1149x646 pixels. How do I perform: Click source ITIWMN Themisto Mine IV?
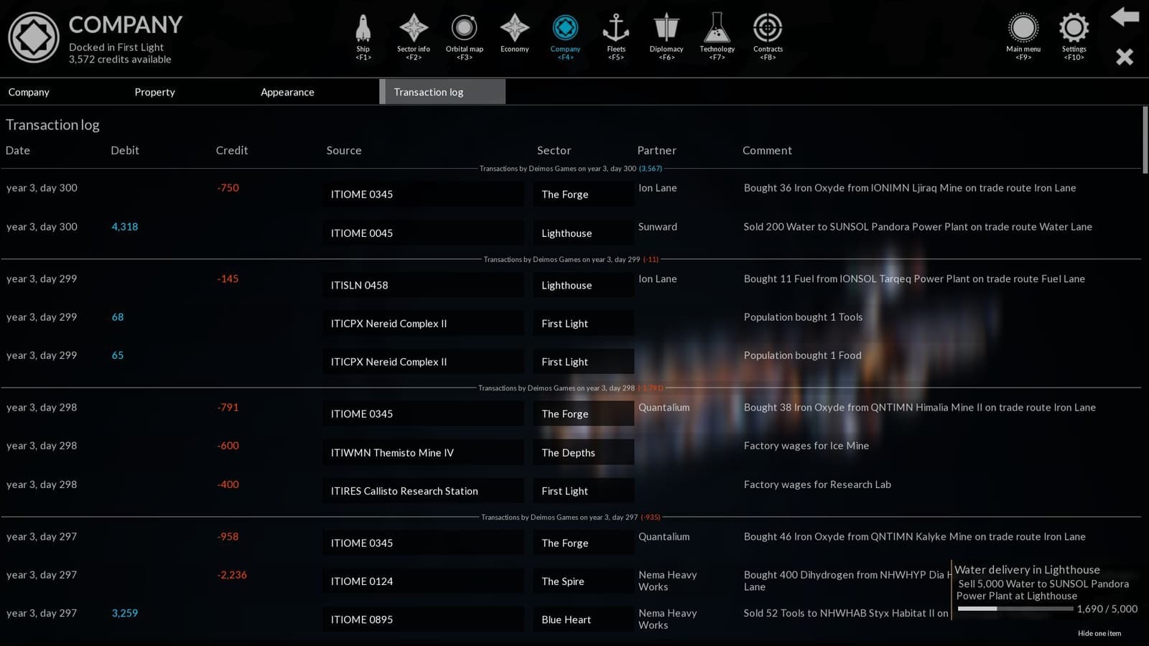(x=423, y=452)
